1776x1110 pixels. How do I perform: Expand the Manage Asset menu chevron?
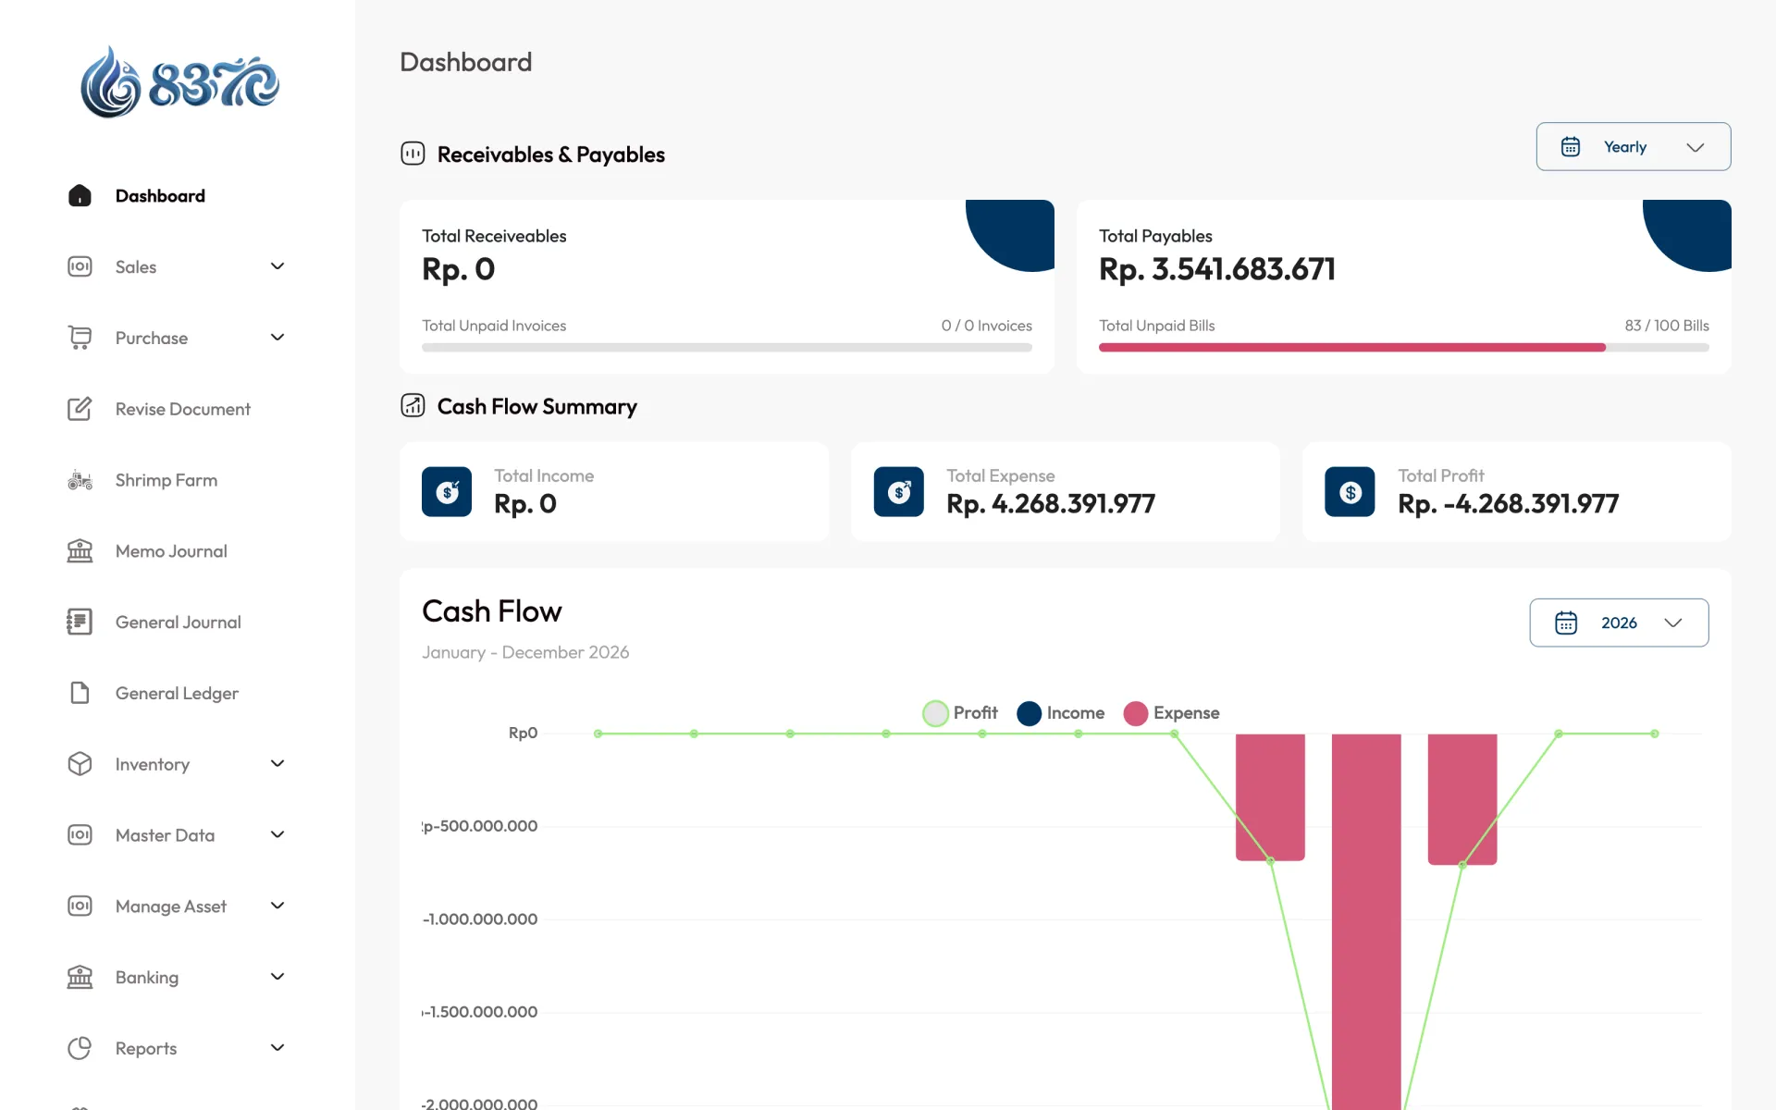tap(277, 906)
